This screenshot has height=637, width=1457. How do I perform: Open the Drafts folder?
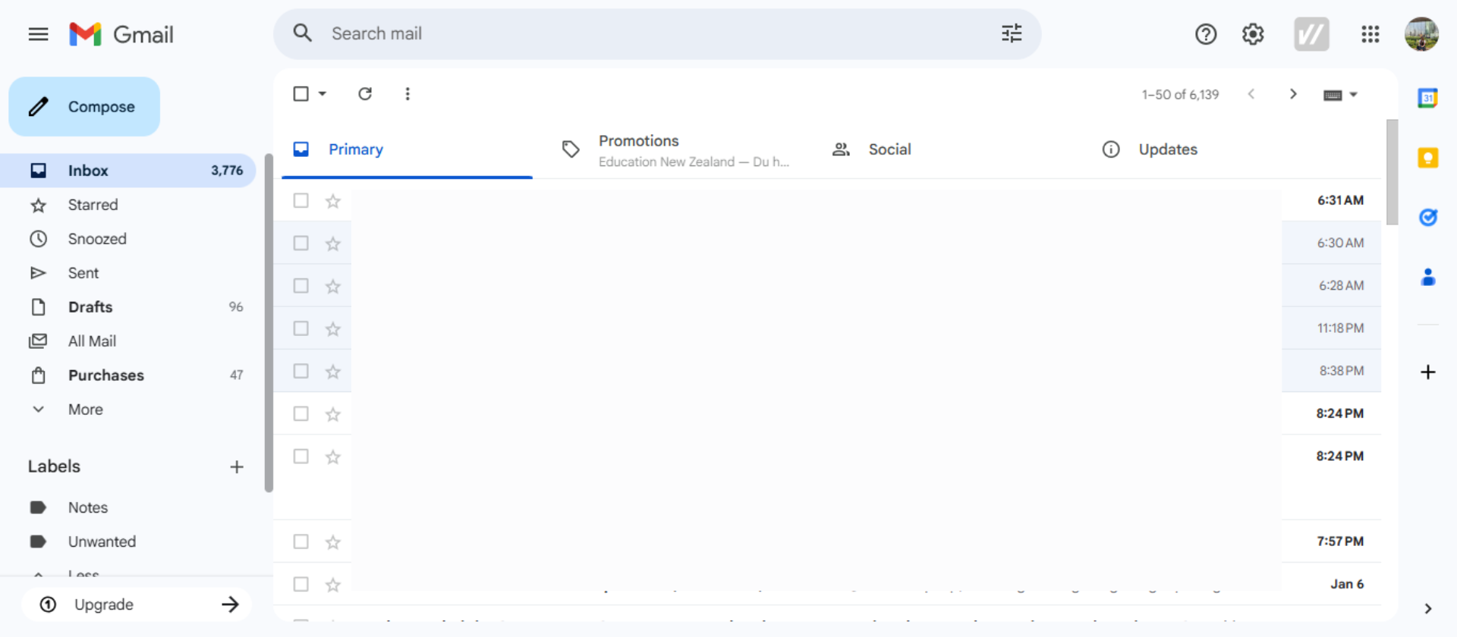(x=90, y=307)
